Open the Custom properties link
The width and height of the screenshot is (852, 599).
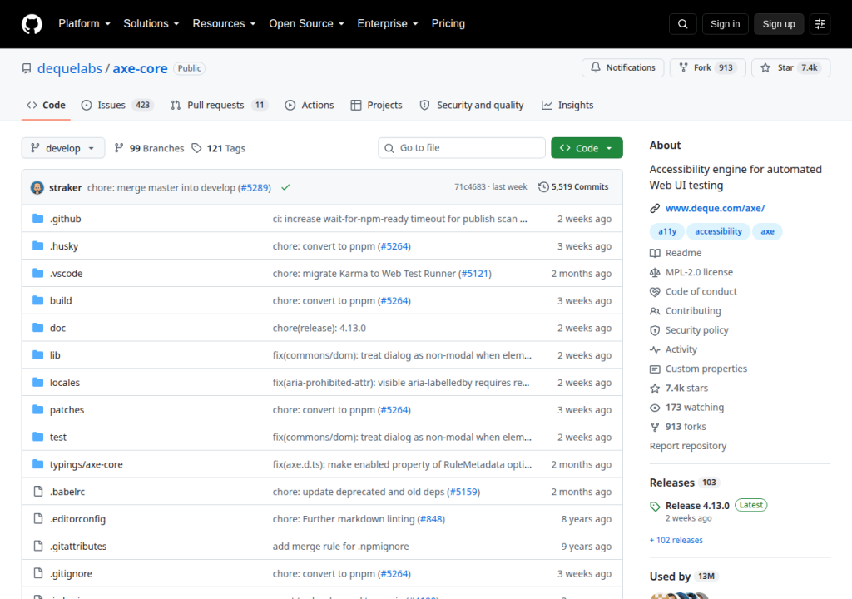point(698,369)
